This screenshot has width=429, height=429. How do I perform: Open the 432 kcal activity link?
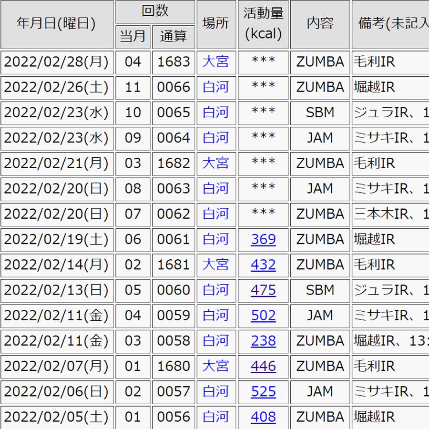263,265
